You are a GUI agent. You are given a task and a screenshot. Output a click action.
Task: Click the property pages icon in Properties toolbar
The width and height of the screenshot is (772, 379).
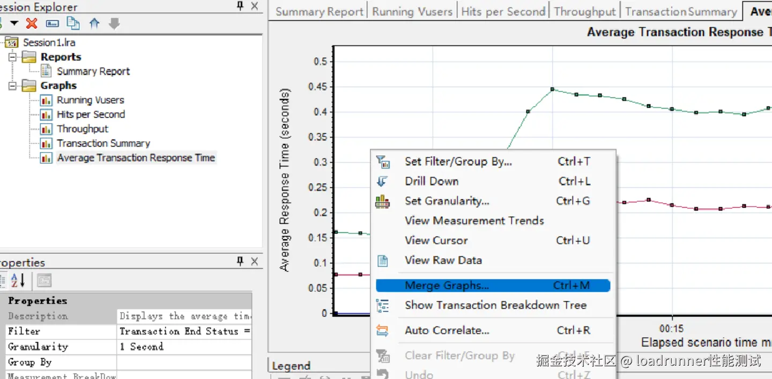tap(44, 280)
